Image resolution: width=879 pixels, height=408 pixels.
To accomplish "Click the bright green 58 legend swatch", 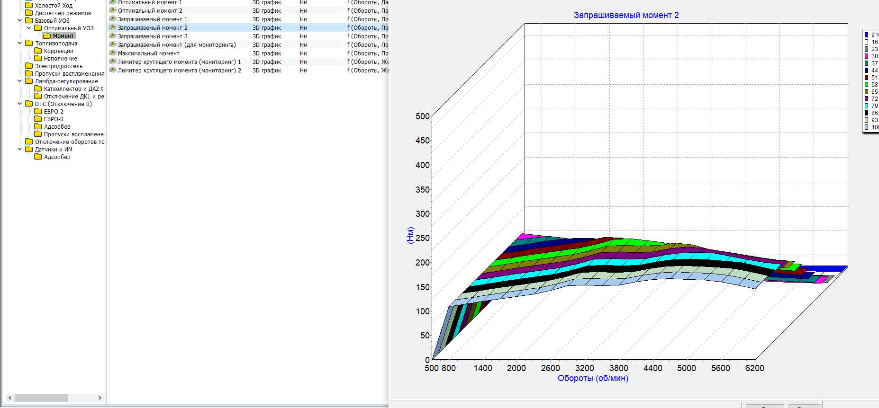I will pos(866,85).
